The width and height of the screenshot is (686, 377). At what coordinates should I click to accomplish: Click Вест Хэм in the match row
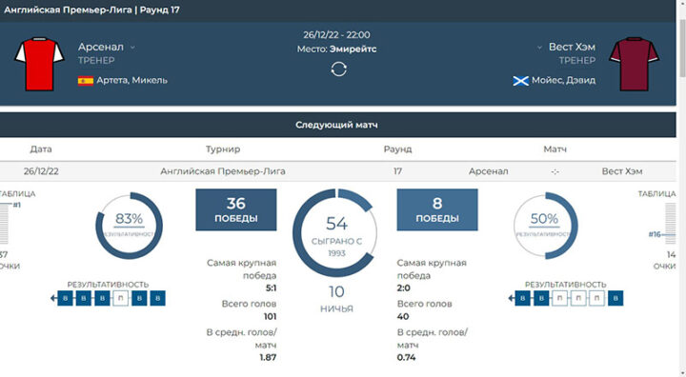tap(621, 171)
